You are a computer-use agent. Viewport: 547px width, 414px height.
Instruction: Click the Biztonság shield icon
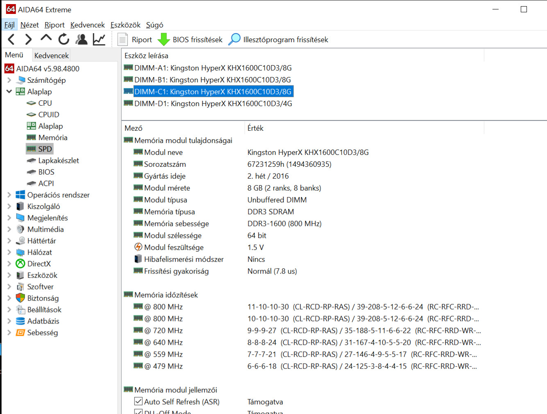coord(20,298)
